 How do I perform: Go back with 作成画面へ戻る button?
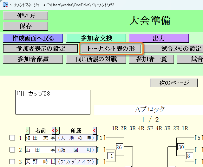click(33, 38)
